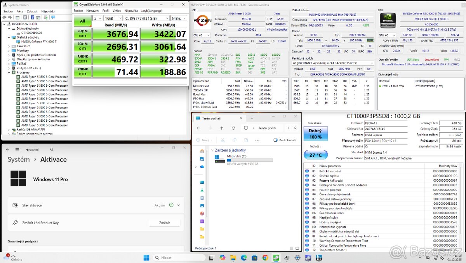Click the green All button to run all tests
Viewport: 466px width, 263px height.
tap(82, 21)
